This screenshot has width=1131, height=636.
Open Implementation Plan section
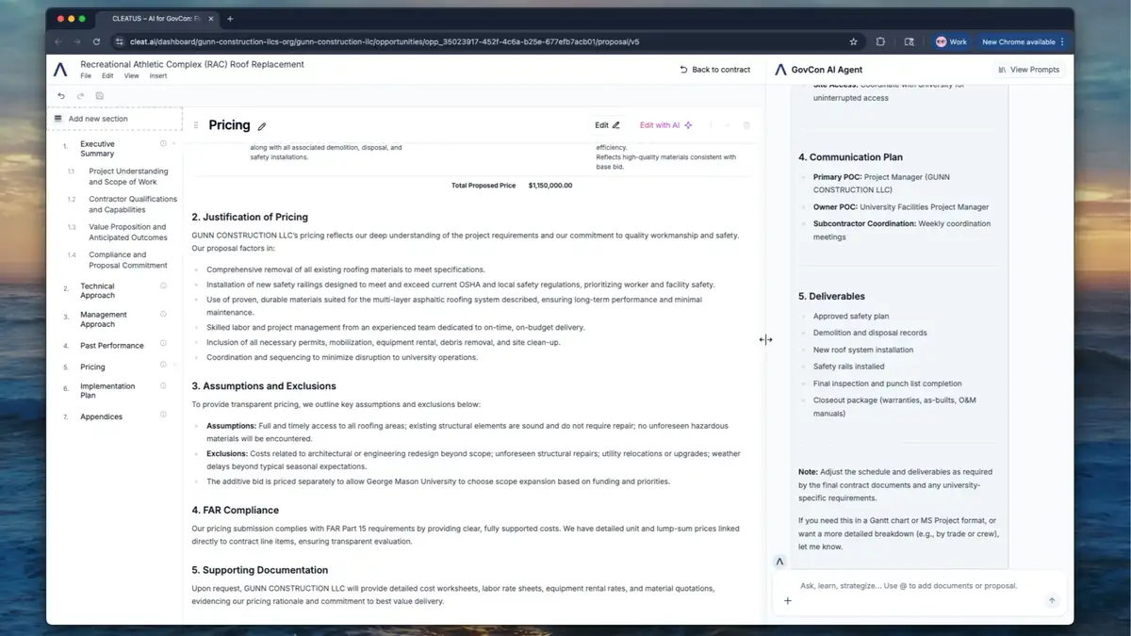point(107,390)
